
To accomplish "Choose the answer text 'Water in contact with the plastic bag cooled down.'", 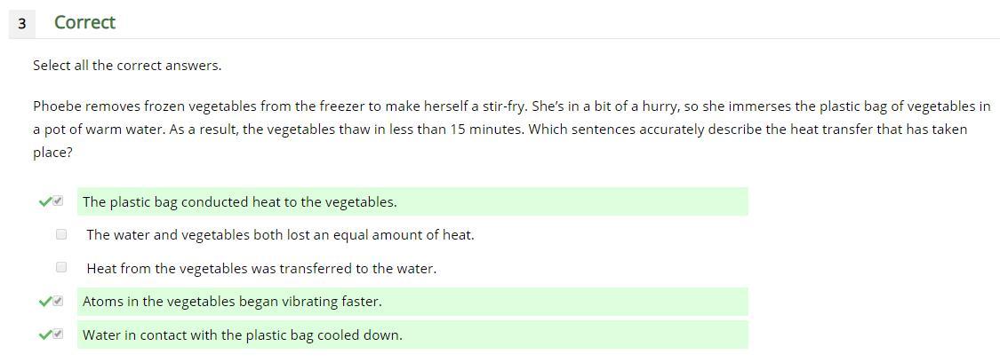I will pos(242,335).
